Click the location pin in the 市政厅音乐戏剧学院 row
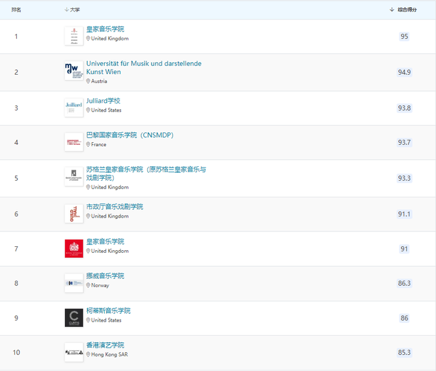The height and width of the screenshot is (371, 436). [88, 216]
